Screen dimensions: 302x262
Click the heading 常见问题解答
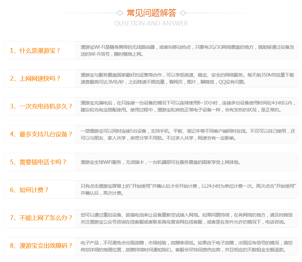coord(151,13)
